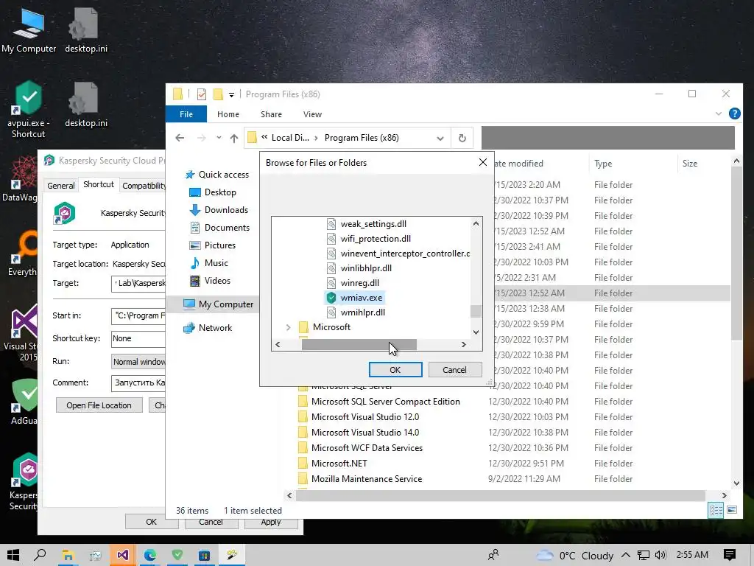Open taskbar search magnifier
The height and width of the screenshot is (566, 754).
click(40, 555)
